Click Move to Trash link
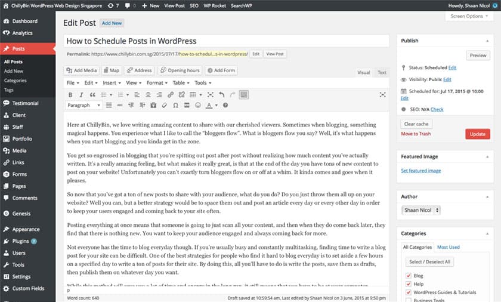This screenshot has width=501, height=302. point(416,134)
